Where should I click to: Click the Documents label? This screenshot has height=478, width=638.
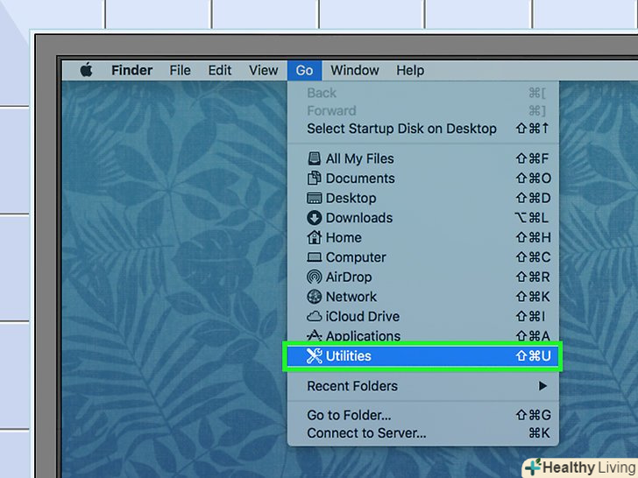[x=360, y=178]
